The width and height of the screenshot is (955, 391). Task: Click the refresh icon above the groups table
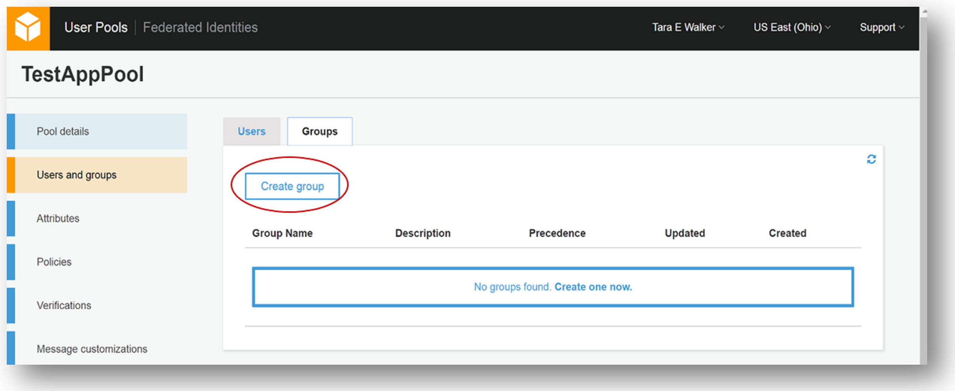tap(872, 159)
